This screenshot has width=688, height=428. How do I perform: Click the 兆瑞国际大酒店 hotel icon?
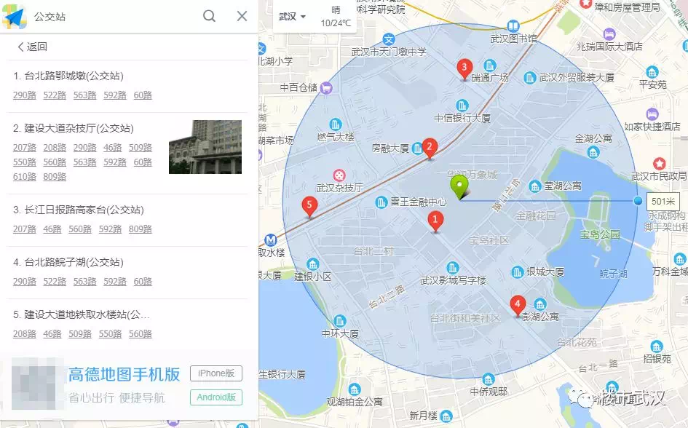(609, 33)
